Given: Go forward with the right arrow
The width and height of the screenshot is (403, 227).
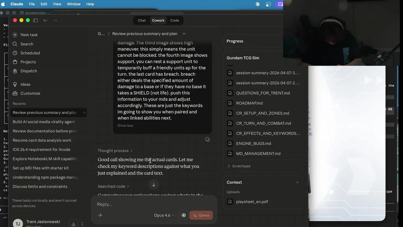Looking at the screenshot, I should pos(55,20).
